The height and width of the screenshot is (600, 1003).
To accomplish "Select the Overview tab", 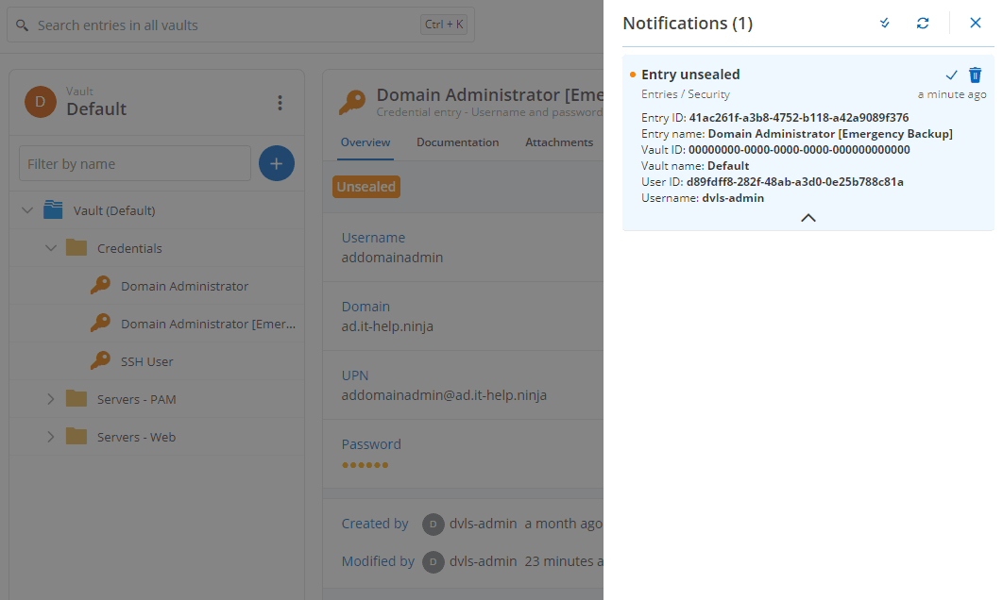I will click(x=365, y=142).
